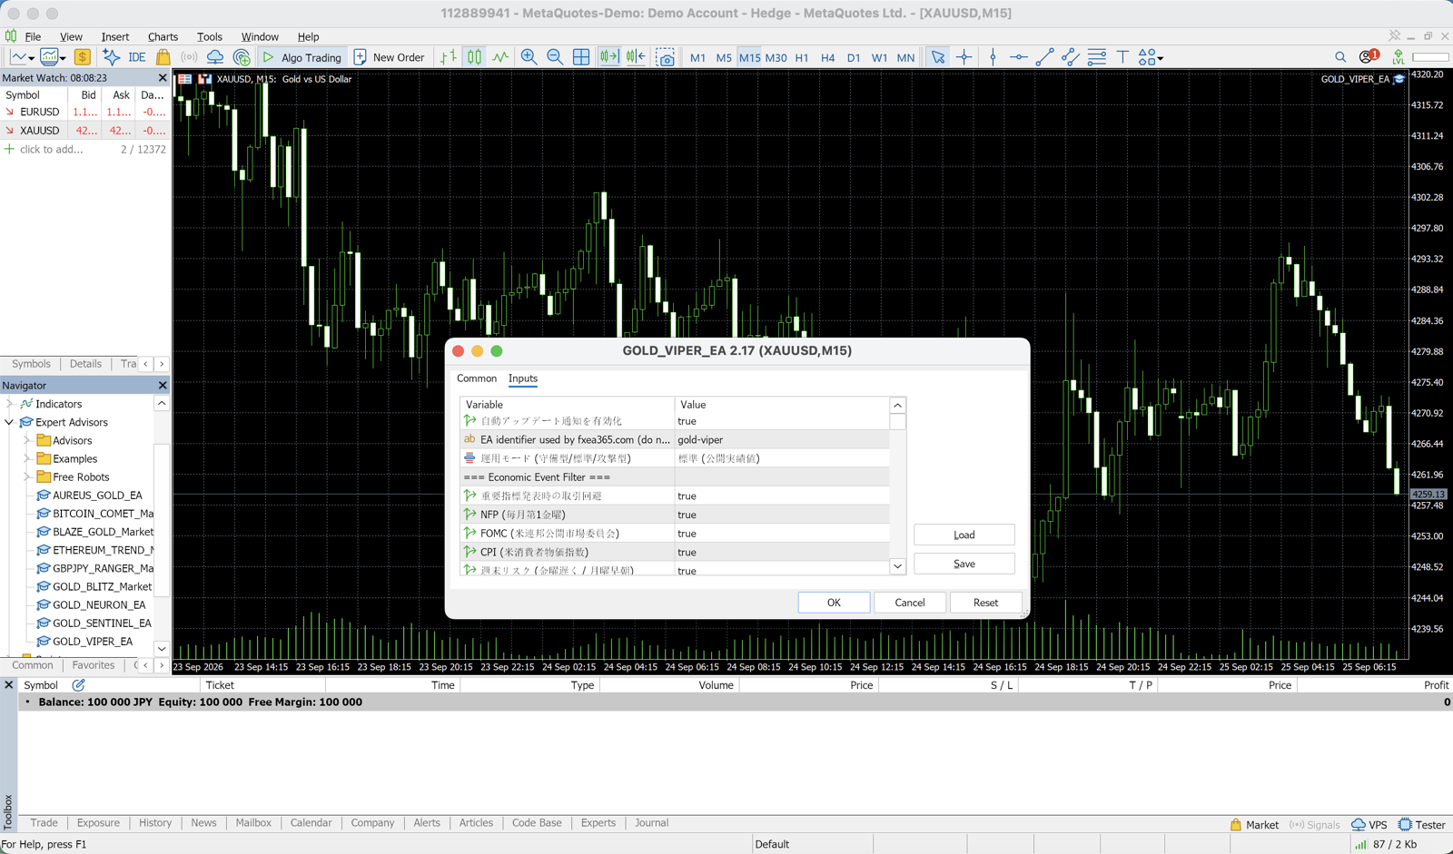Select the crosshair tool
The height and width of the screenshot is (854, 1453).
coord(964,57)
